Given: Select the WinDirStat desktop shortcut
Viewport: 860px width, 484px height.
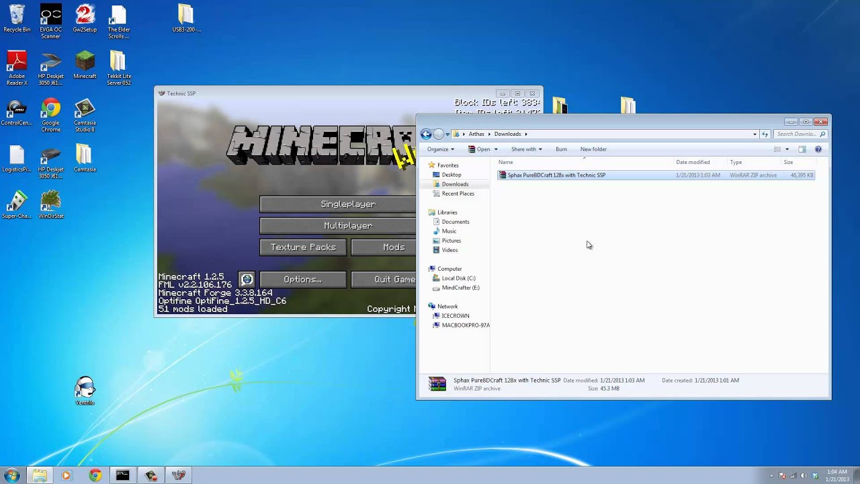Looking at the screenshot, I should pyautogui.click(x=50, y=206).
